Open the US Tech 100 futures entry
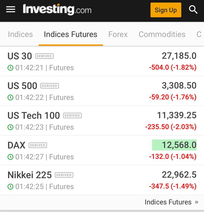 click(x=102, y=120)
